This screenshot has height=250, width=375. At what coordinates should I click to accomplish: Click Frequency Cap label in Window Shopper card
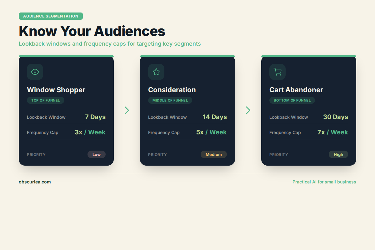click(x=42, y=132)
